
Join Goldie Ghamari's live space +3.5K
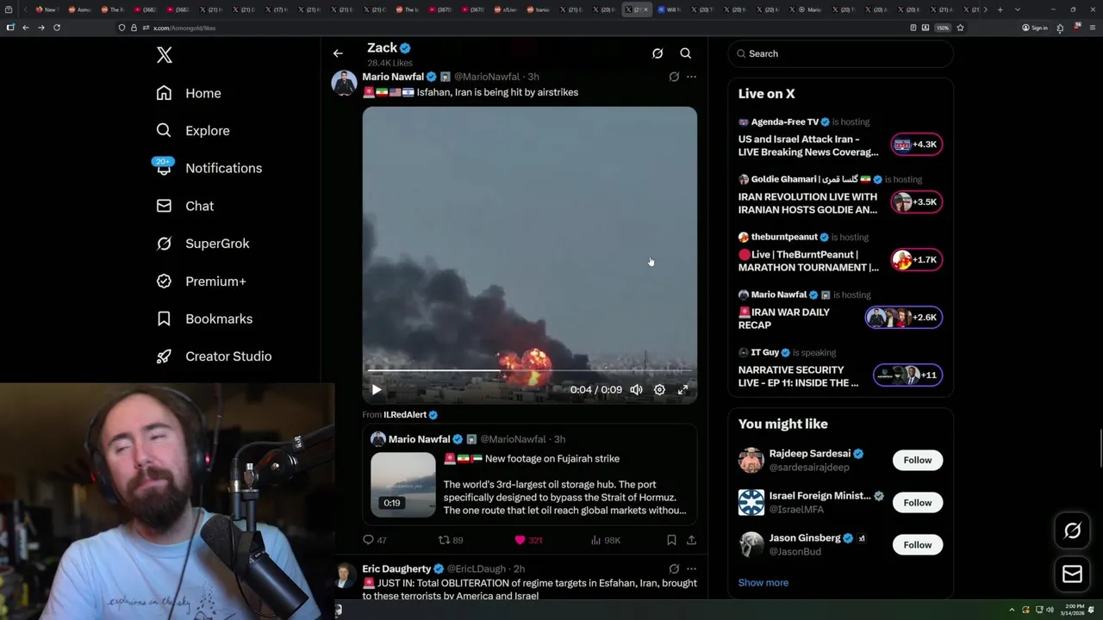[x=916, y=202]
